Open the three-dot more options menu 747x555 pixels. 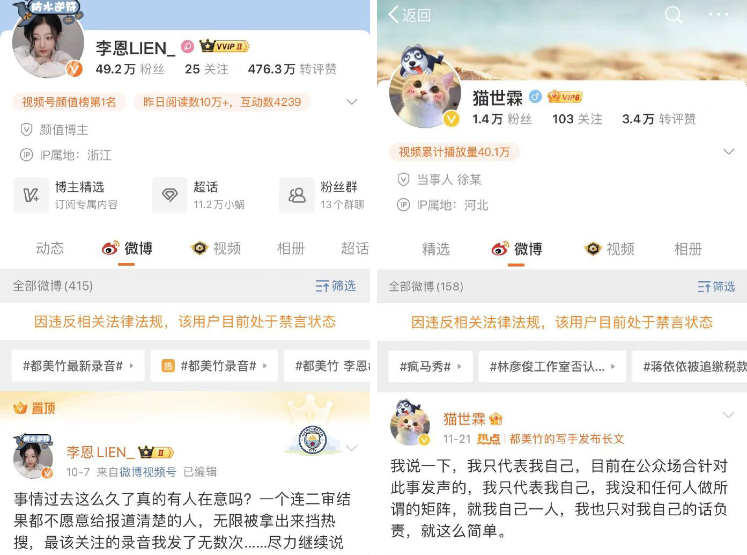719,14
